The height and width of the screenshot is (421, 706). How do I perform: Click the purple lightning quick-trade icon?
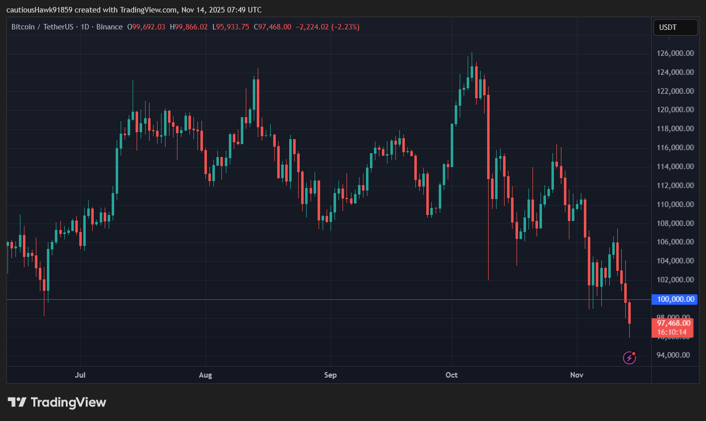click(x=629, y=357)
